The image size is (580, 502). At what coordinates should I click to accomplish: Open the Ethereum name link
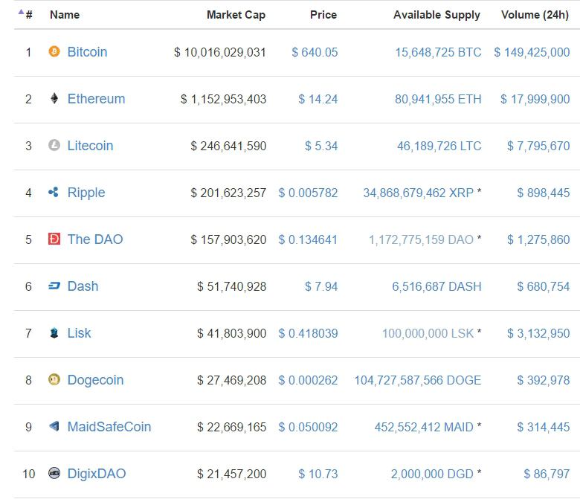96,99
